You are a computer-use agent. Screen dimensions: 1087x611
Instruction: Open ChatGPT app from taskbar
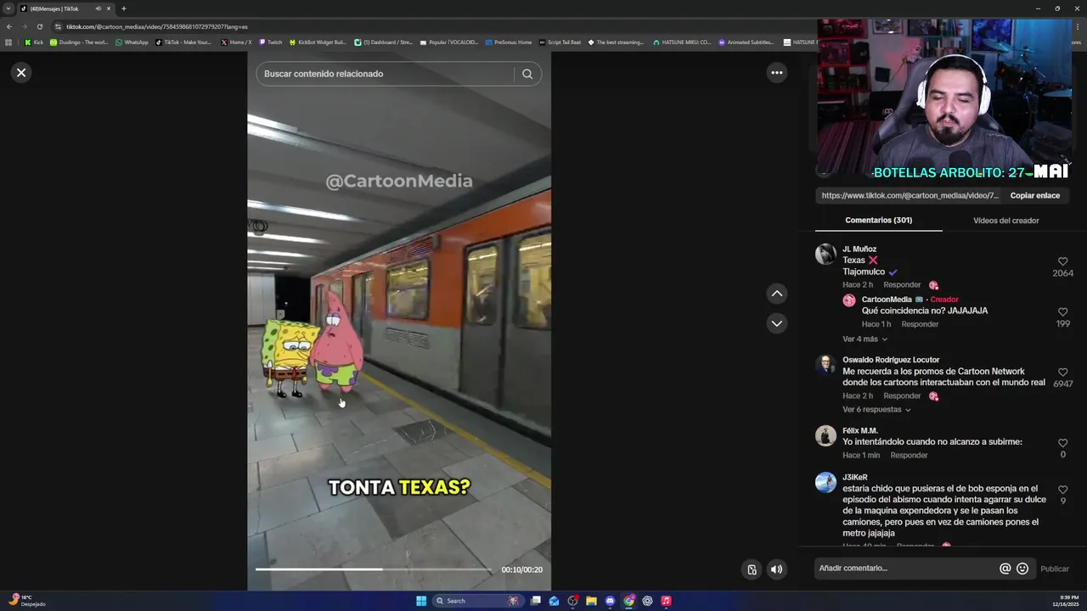pyautogui.click(x=647, y=601)
